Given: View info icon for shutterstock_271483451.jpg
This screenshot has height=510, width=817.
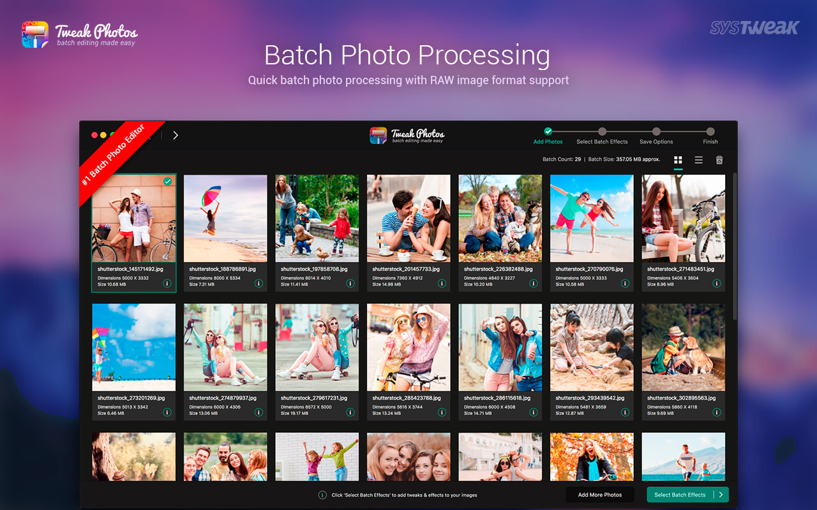Looking at the screenshot, I should click(717, 283).
